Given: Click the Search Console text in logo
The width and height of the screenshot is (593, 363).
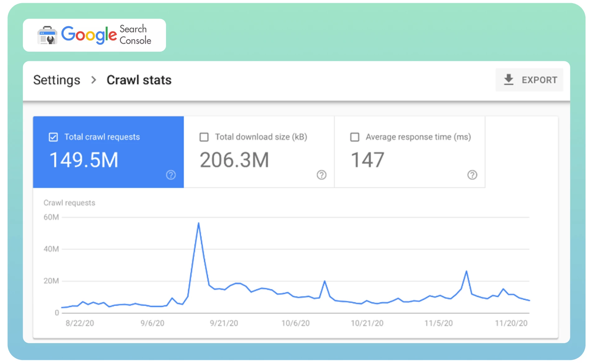Looking at the screenshot, I should point(135,35).
